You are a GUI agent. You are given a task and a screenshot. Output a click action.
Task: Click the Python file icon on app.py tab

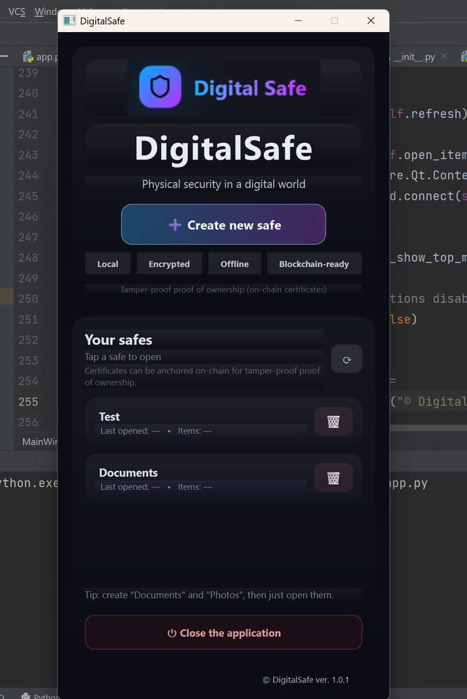point(28,57)
